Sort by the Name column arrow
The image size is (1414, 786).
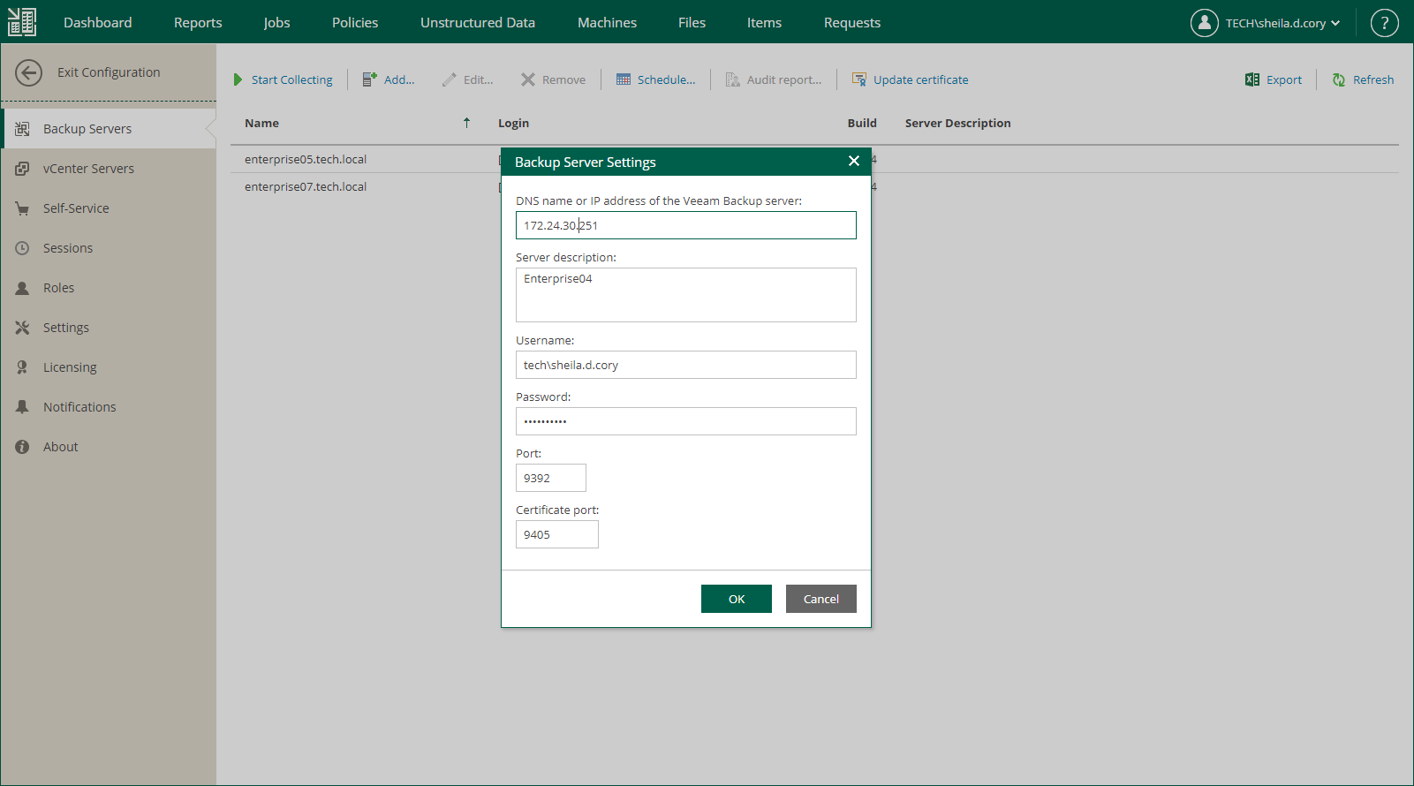pos(466,123)
